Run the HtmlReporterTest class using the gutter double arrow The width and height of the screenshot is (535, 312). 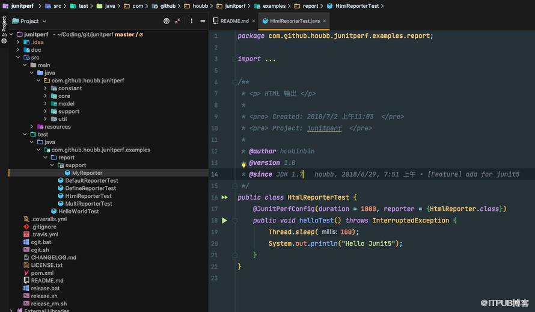point(224,197)
